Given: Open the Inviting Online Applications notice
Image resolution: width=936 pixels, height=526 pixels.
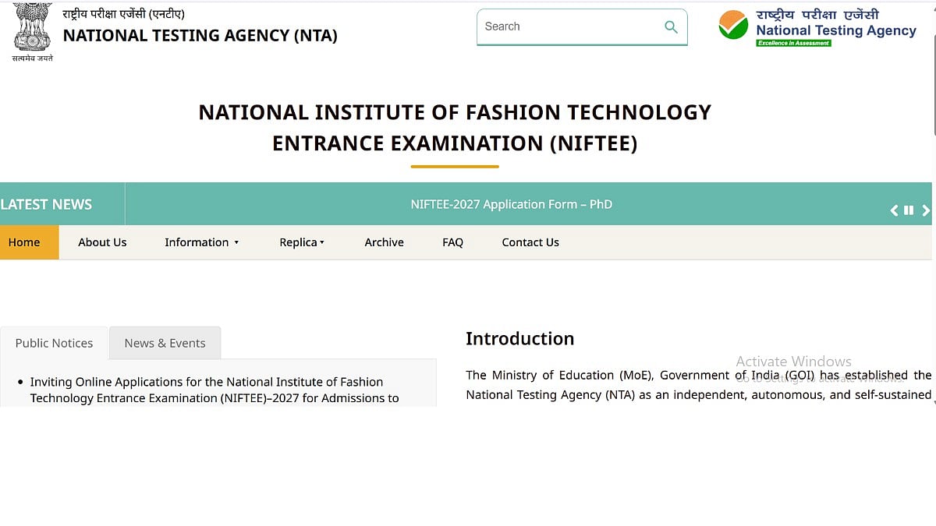Looking at the screenshot, I should [214, 390].
